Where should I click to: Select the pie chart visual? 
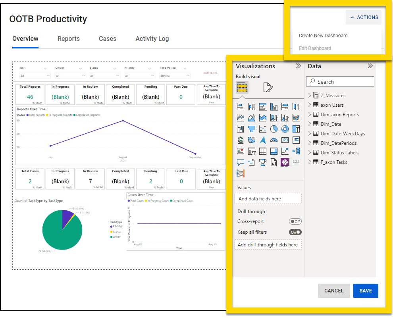tap(274, 129)
